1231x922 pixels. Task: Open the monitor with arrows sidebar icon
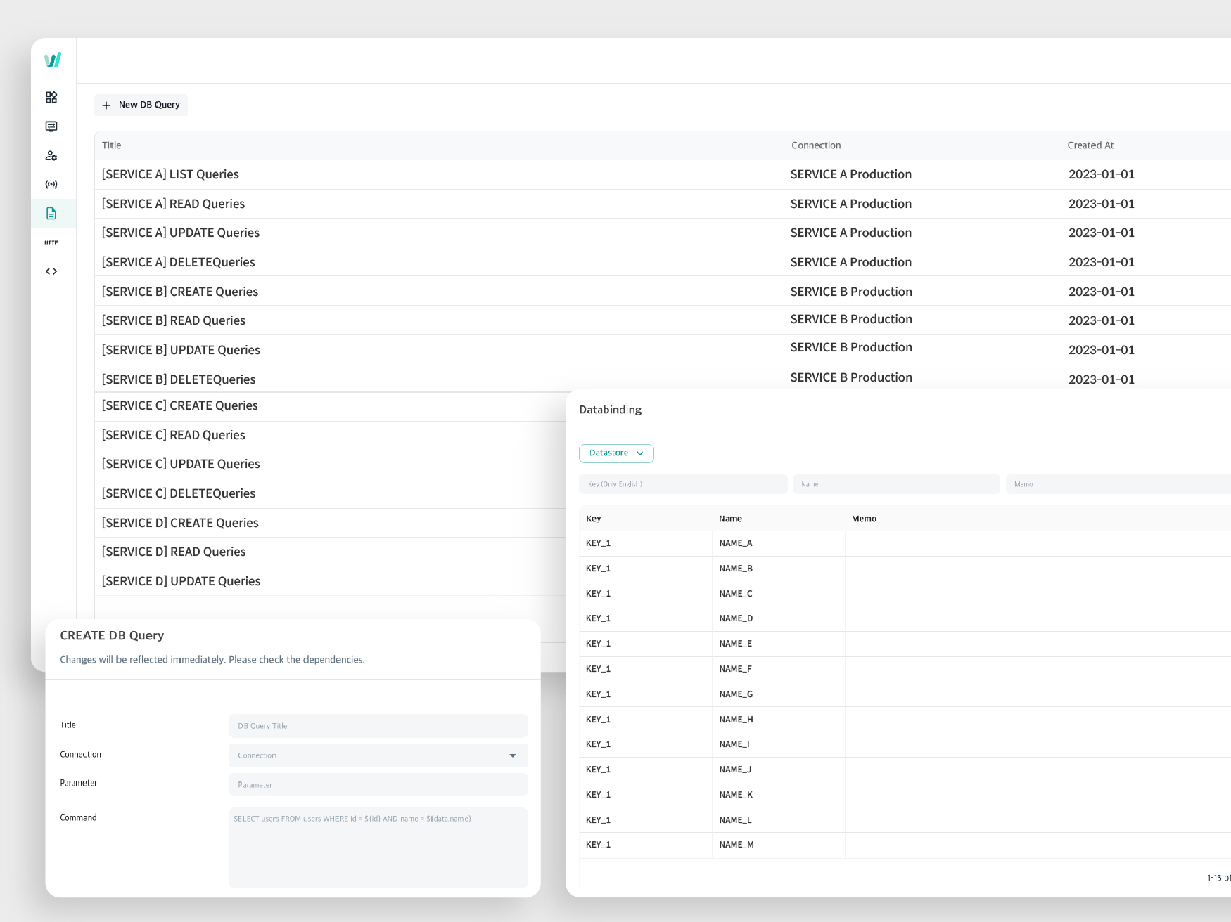[51, 126]
